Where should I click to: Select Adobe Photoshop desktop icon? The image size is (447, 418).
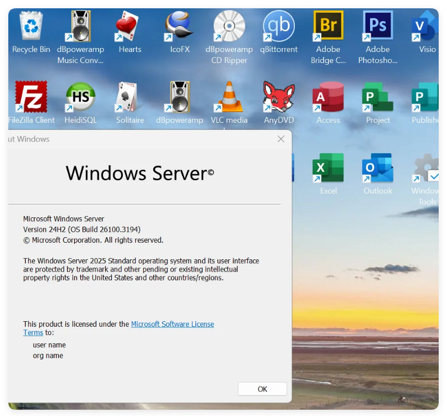pyautogui.click(x=378, y=26)
